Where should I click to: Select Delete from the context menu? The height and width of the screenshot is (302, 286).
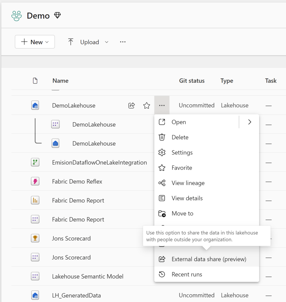180,137
